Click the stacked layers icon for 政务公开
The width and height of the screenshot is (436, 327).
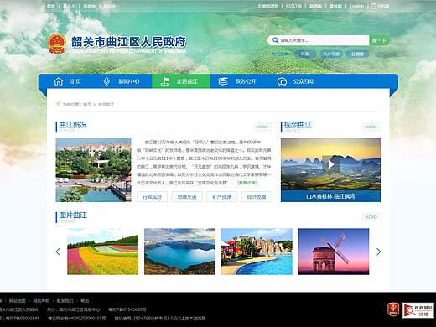click(223, 81)
